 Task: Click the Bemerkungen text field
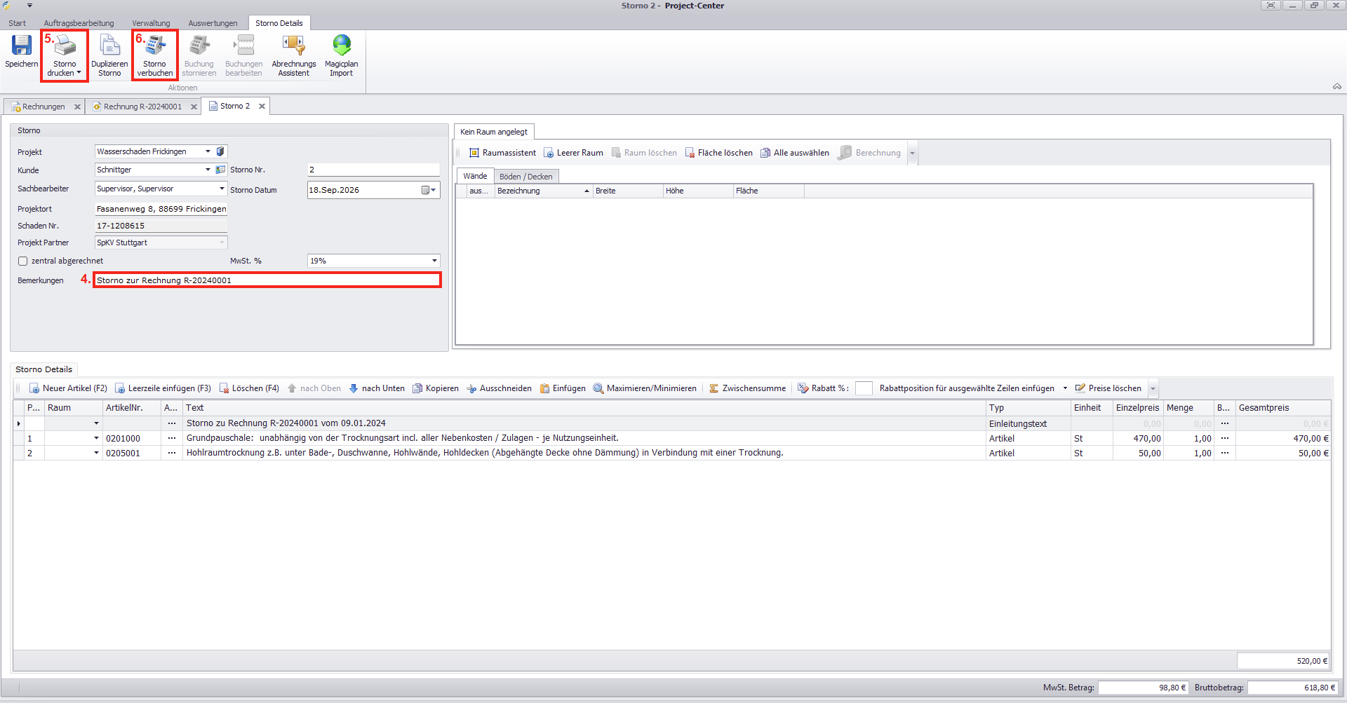[x=267, y=280]
